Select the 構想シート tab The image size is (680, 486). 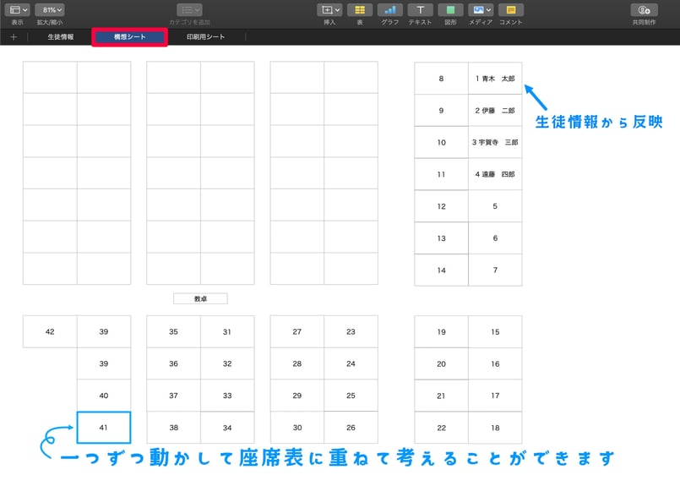coord(130,37)
